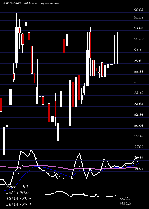Click the 92.59 price axis label
This screenshot has height=209, width=149.
tap(139, 39)
